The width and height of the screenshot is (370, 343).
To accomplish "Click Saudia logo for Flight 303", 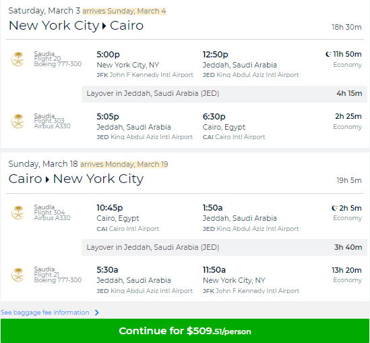I will click(x=18, y=122).
